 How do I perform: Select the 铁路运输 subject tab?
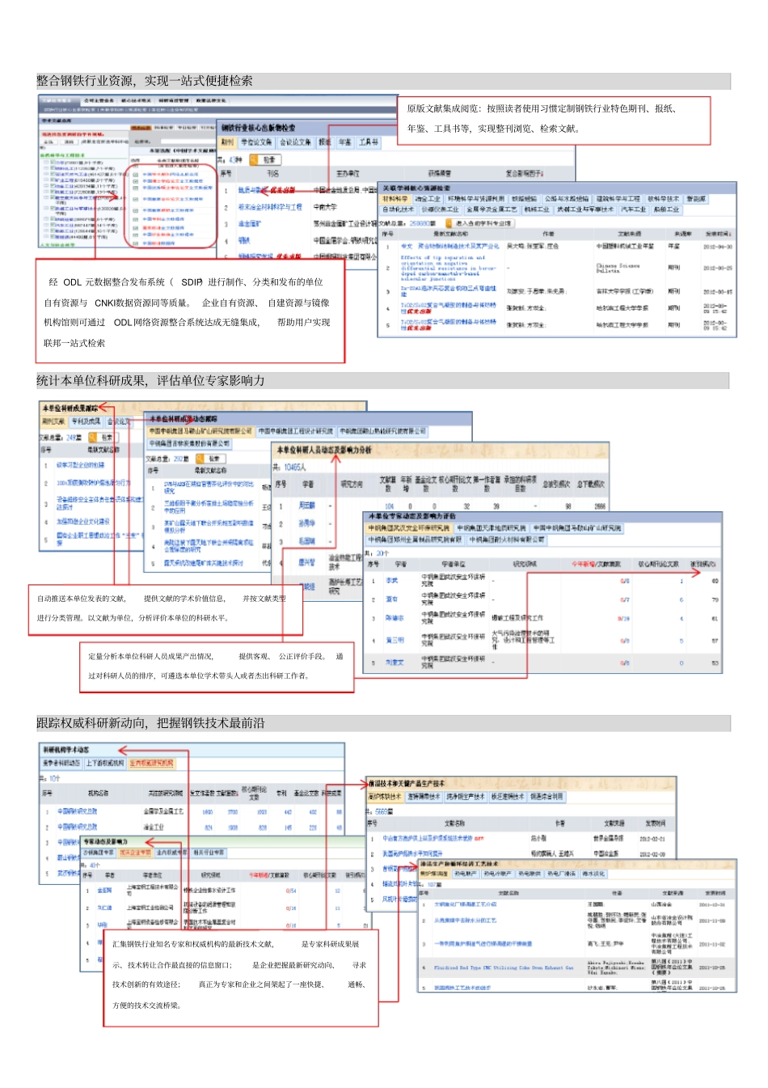click(523, 199)
